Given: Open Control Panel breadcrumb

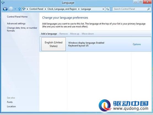Looking at the screenshot, I should tap(36, 9).
